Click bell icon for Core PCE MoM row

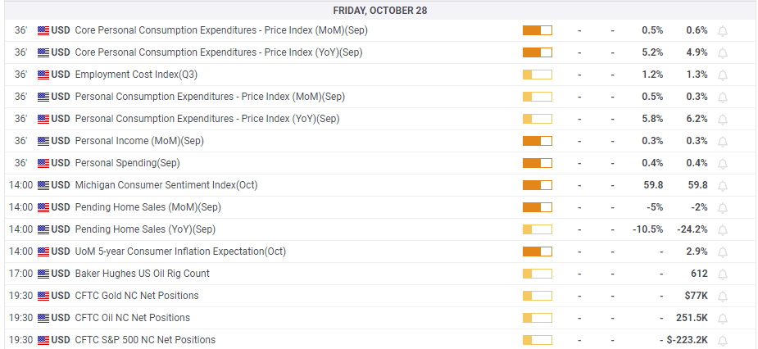723,31
